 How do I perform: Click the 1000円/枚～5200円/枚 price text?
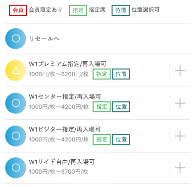coord(59,74)
